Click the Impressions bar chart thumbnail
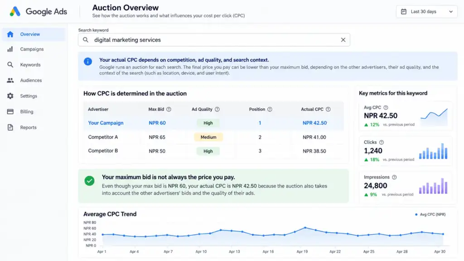 pos(433,186)
